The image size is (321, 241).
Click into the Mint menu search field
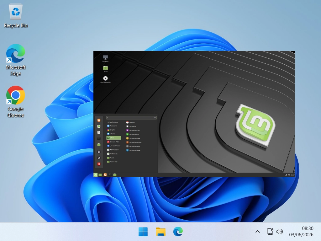131,118
